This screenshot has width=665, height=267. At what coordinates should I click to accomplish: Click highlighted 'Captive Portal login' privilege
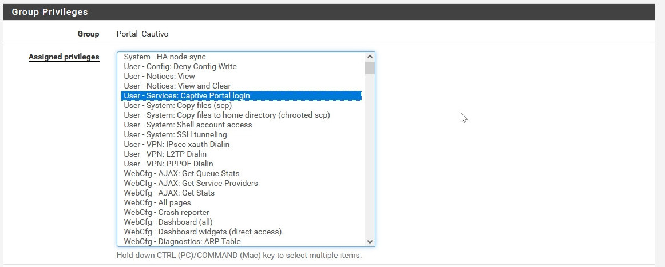pos(187,95)
